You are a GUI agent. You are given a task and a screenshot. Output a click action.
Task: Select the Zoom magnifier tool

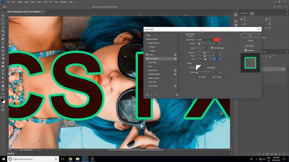3,90
